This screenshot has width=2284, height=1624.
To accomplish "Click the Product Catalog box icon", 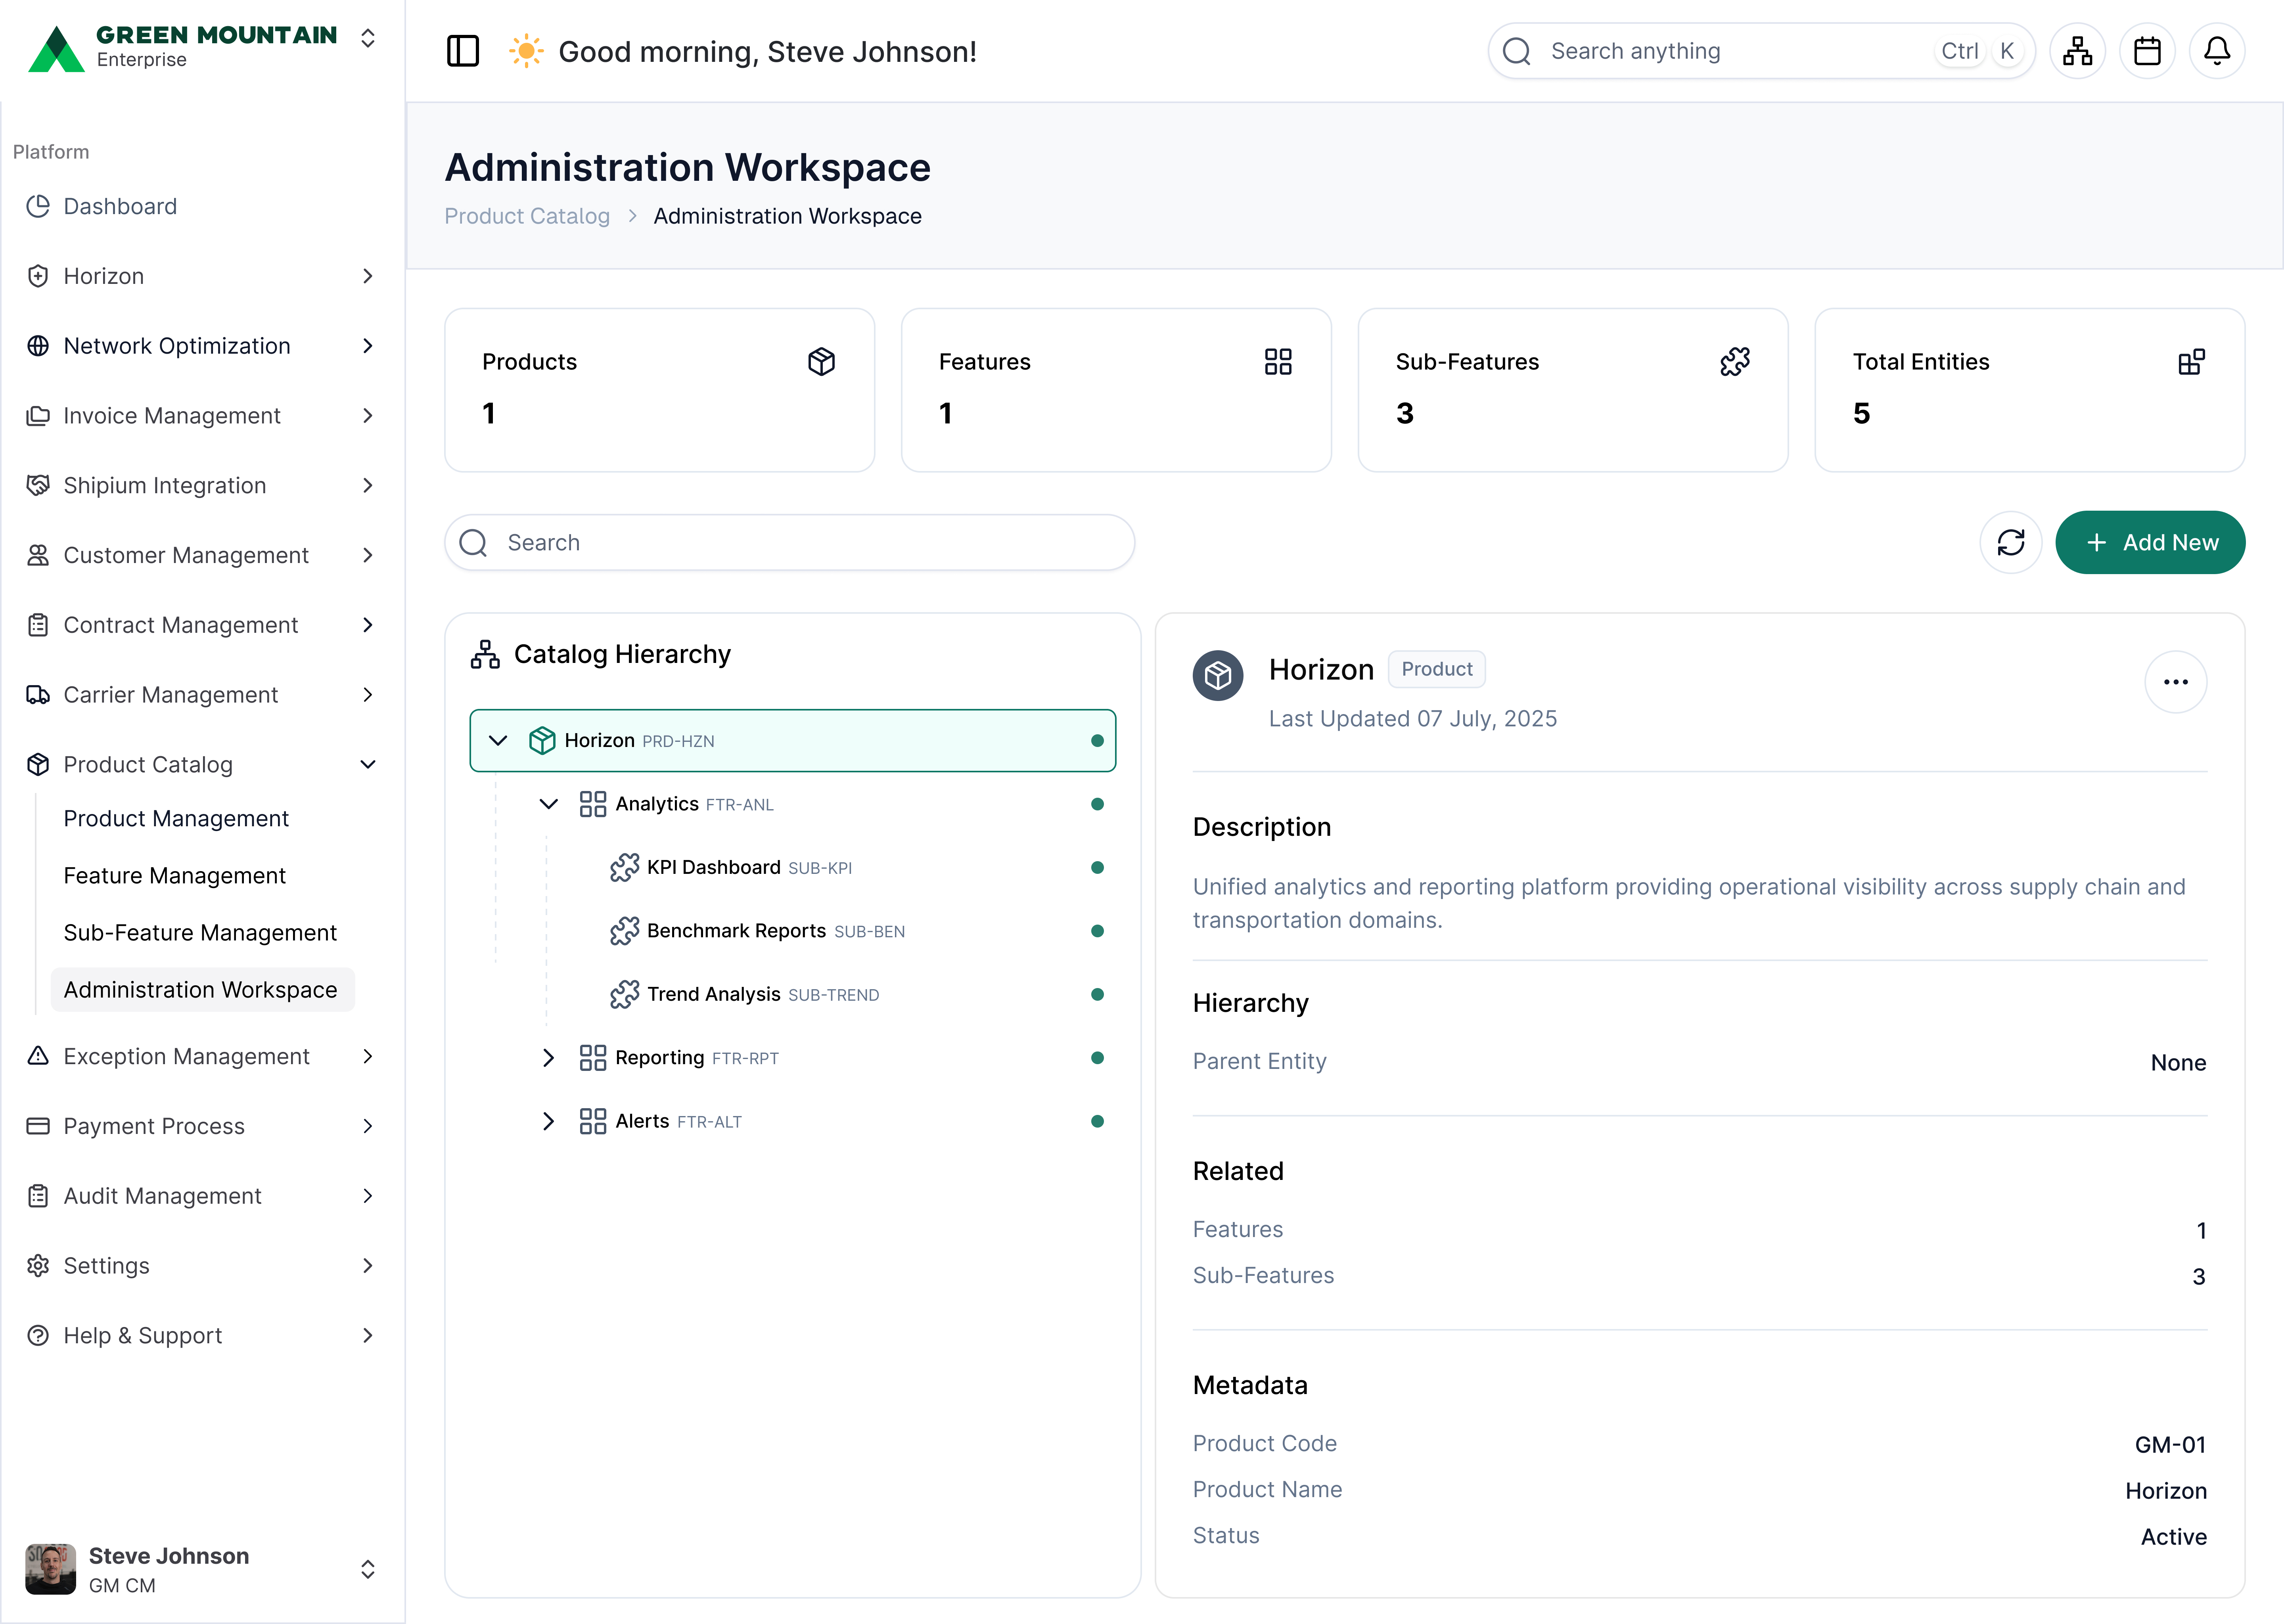I will point(38,764).
